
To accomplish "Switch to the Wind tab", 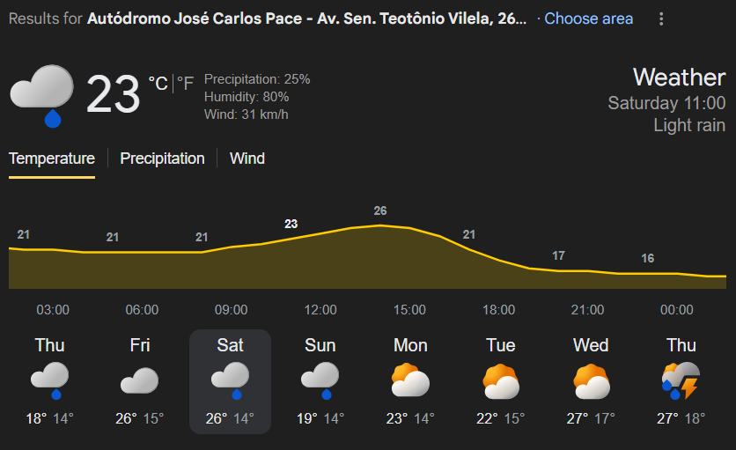I will 247,159.
